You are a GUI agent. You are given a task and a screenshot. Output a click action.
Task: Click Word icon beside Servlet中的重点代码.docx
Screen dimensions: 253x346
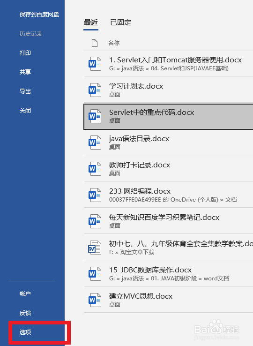[x=95, y=116]
